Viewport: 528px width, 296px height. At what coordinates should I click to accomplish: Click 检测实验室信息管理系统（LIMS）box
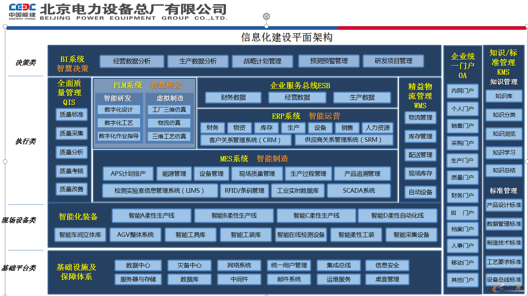(x=160, y=191)
